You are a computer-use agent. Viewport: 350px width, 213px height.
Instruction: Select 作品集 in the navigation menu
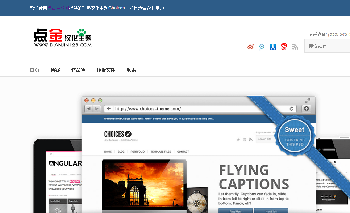coord(78,70)
